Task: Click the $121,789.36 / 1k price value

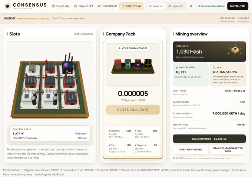Action: [x=235, y=91]
